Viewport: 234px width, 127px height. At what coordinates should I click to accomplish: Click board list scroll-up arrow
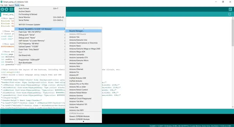tap(84, 28)
